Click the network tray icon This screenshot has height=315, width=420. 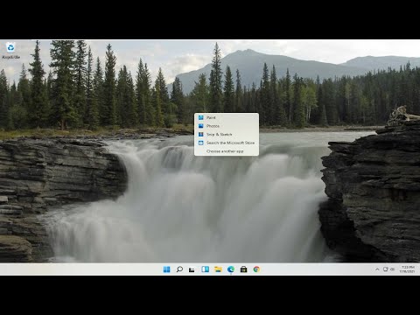(x=385, y=269)
